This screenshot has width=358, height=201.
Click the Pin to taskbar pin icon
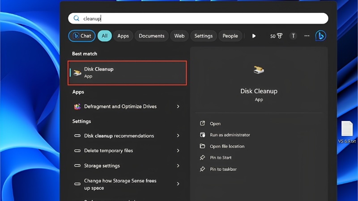(x=202, y=169)
